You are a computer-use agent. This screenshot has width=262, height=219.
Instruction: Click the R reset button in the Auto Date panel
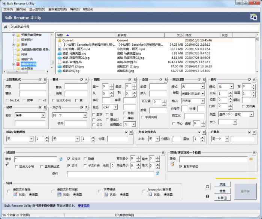[x=204, y=80]
